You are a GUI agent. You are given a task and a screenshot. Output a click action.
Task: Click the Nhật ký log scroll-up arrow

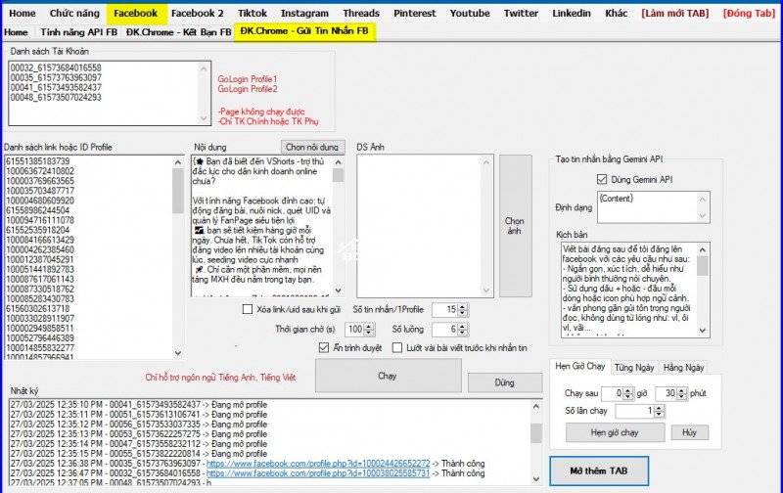pyautogui.click(x=536, y=407)
